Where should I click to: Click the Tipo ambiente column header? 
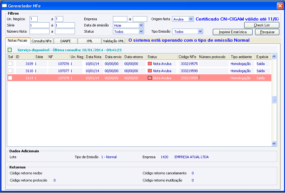coord(242,57)
